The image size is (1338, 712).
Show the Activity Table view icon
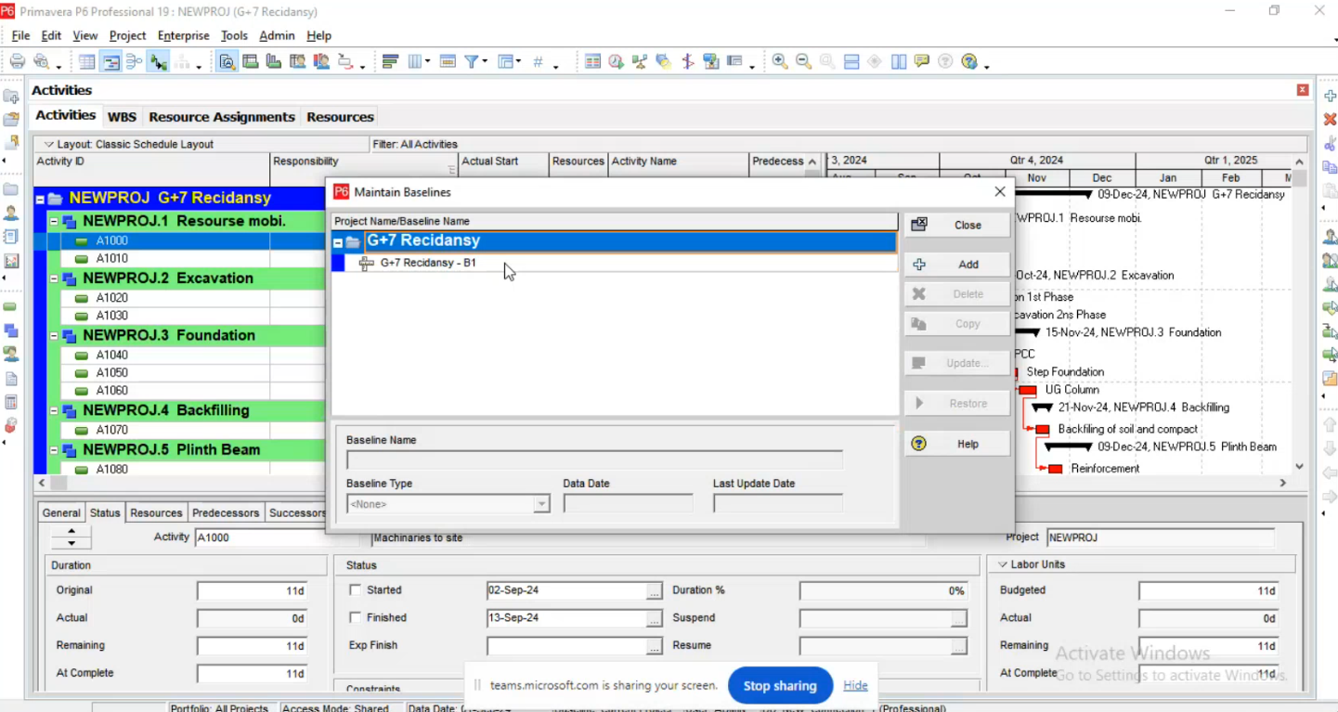86,62
